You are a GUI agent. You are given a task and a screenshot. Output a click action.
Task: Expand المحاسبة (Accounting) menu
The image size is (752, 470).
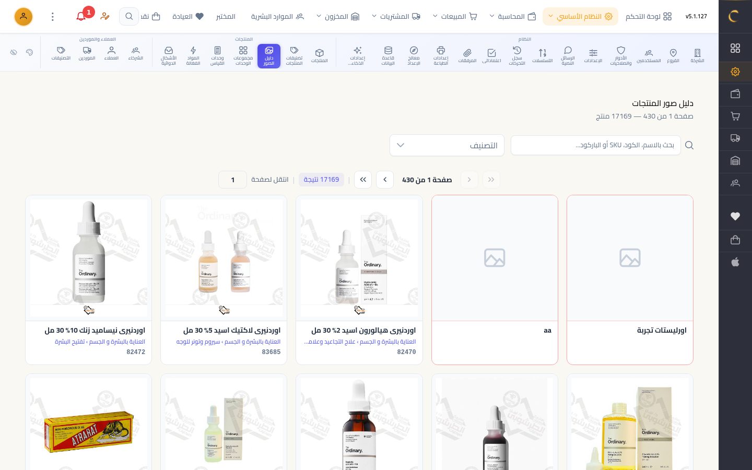click(x=513, y=16)
